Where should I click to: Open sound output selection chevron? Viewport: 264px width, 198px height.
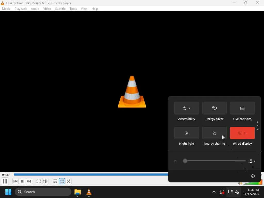252,161
